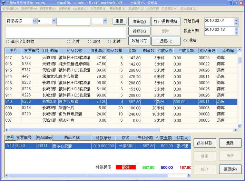Click the upper table's right scroll arrow
Screen dimensions: 245x181
(235, 130)
